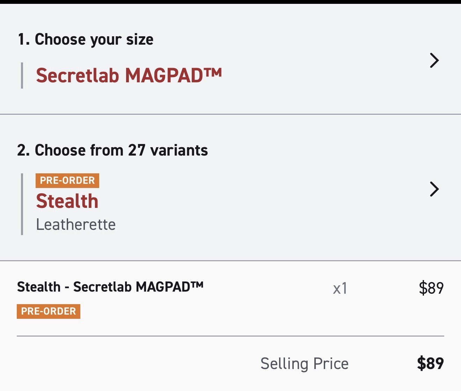Image resolution: width=461 pixels, height=391 pixels.
Task: Click the $89 item price
Action: [x=432, y=288]
